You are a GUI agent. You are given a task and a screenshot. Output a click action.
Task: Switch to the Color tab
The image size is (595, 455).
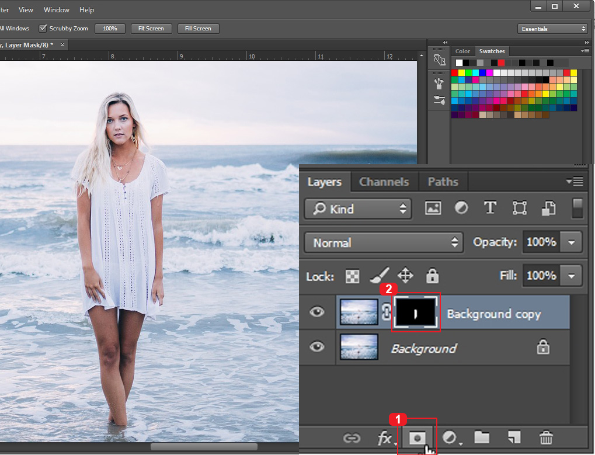(x=462, y=51)
